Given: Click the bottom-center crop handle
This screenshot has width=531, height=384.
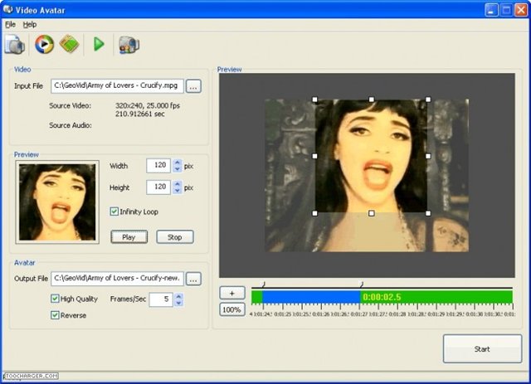Looking at the screenshot, I should click(x=372, y=213).
